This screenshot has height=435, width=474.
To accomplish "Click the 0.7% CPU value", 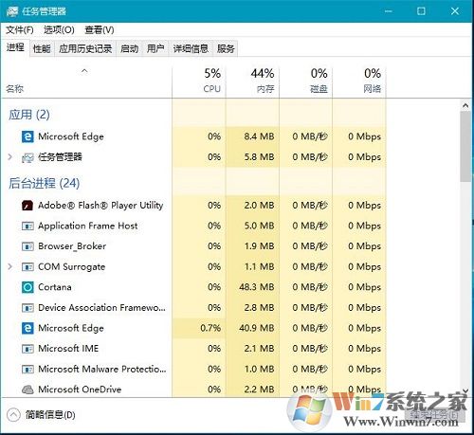I will [x=210, y=328].
